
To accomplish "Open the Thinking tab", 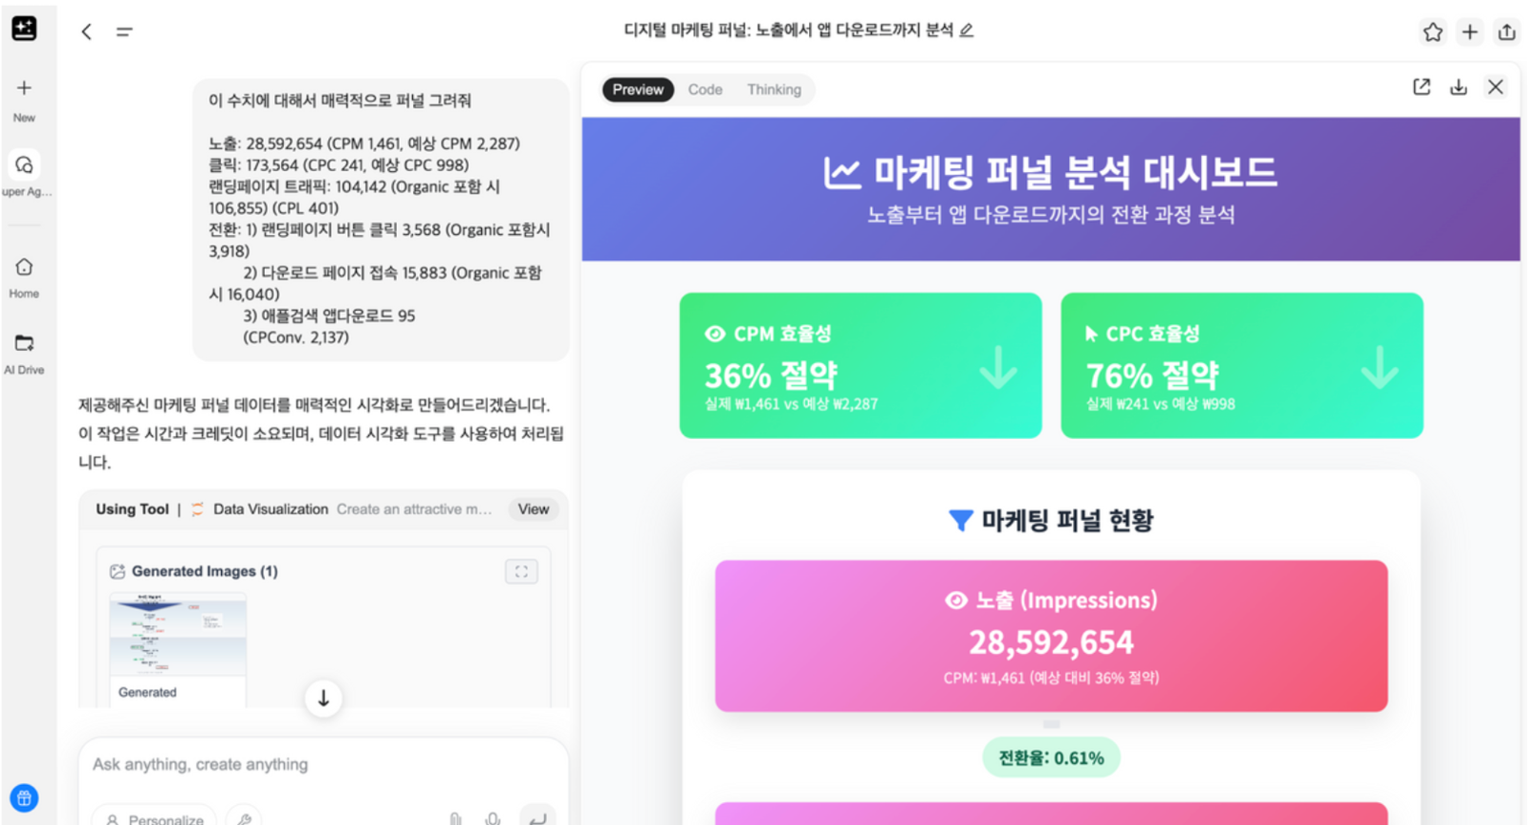I will click(774, 89).
